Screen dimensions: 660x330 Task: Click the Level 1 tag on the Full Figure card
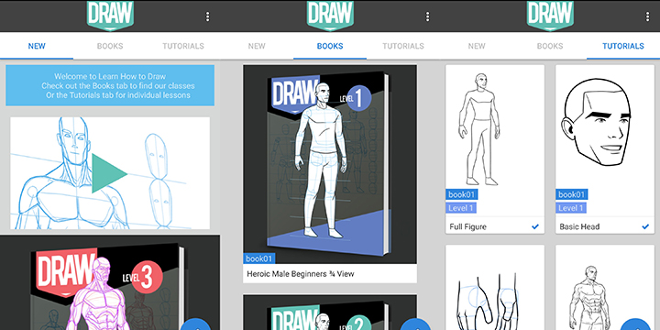pyautogui.click(x=461, y=208)
